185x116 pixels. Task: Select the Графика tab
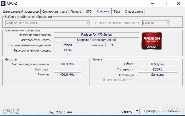pyautogui.click(x=103, y=11)
